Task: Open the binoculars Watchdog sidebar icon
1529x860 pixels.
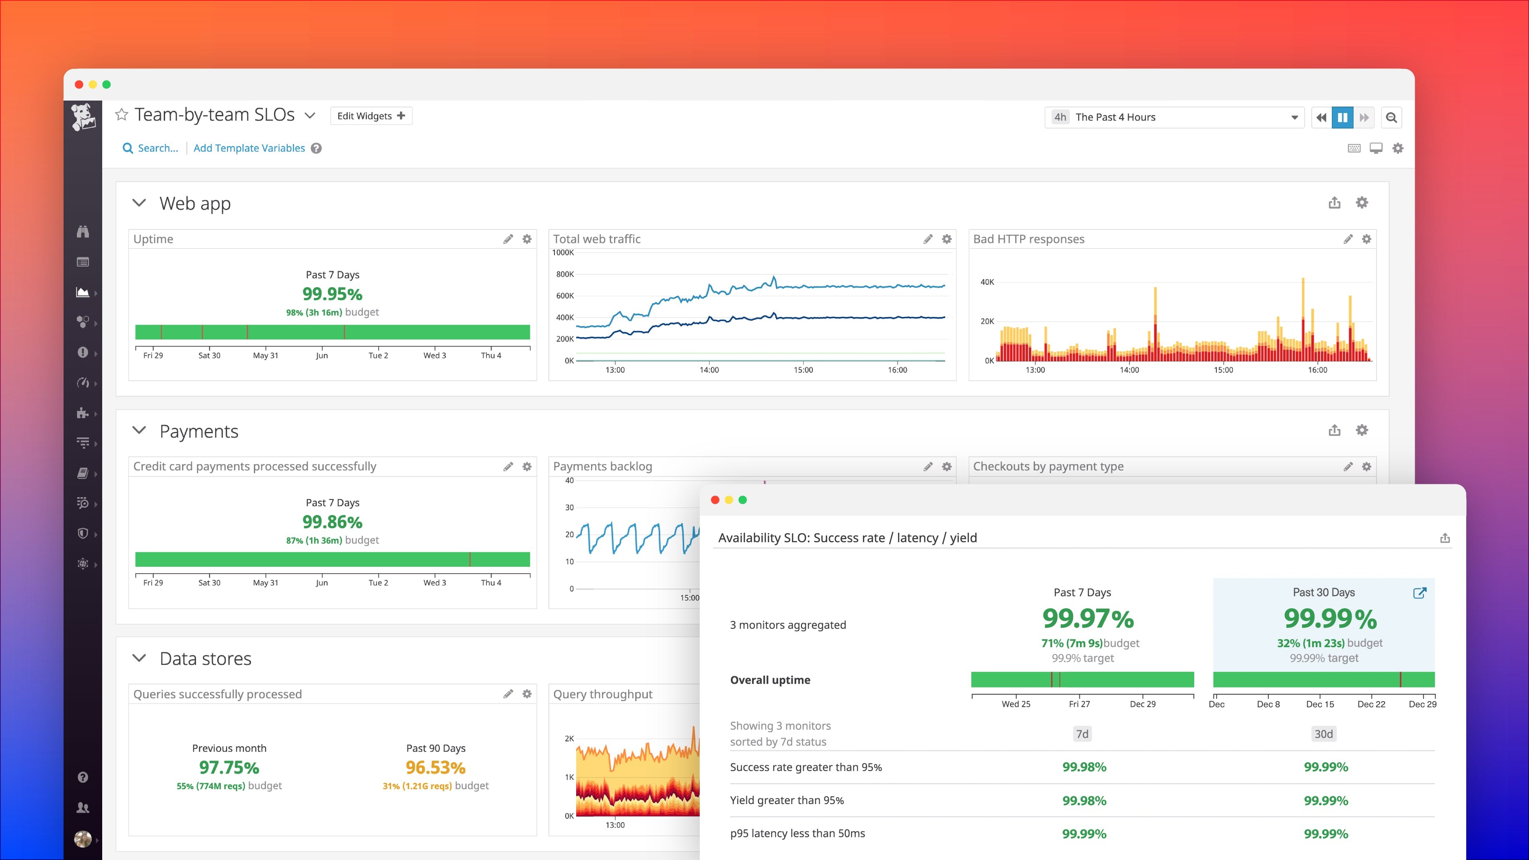Action: coord(83,231)
